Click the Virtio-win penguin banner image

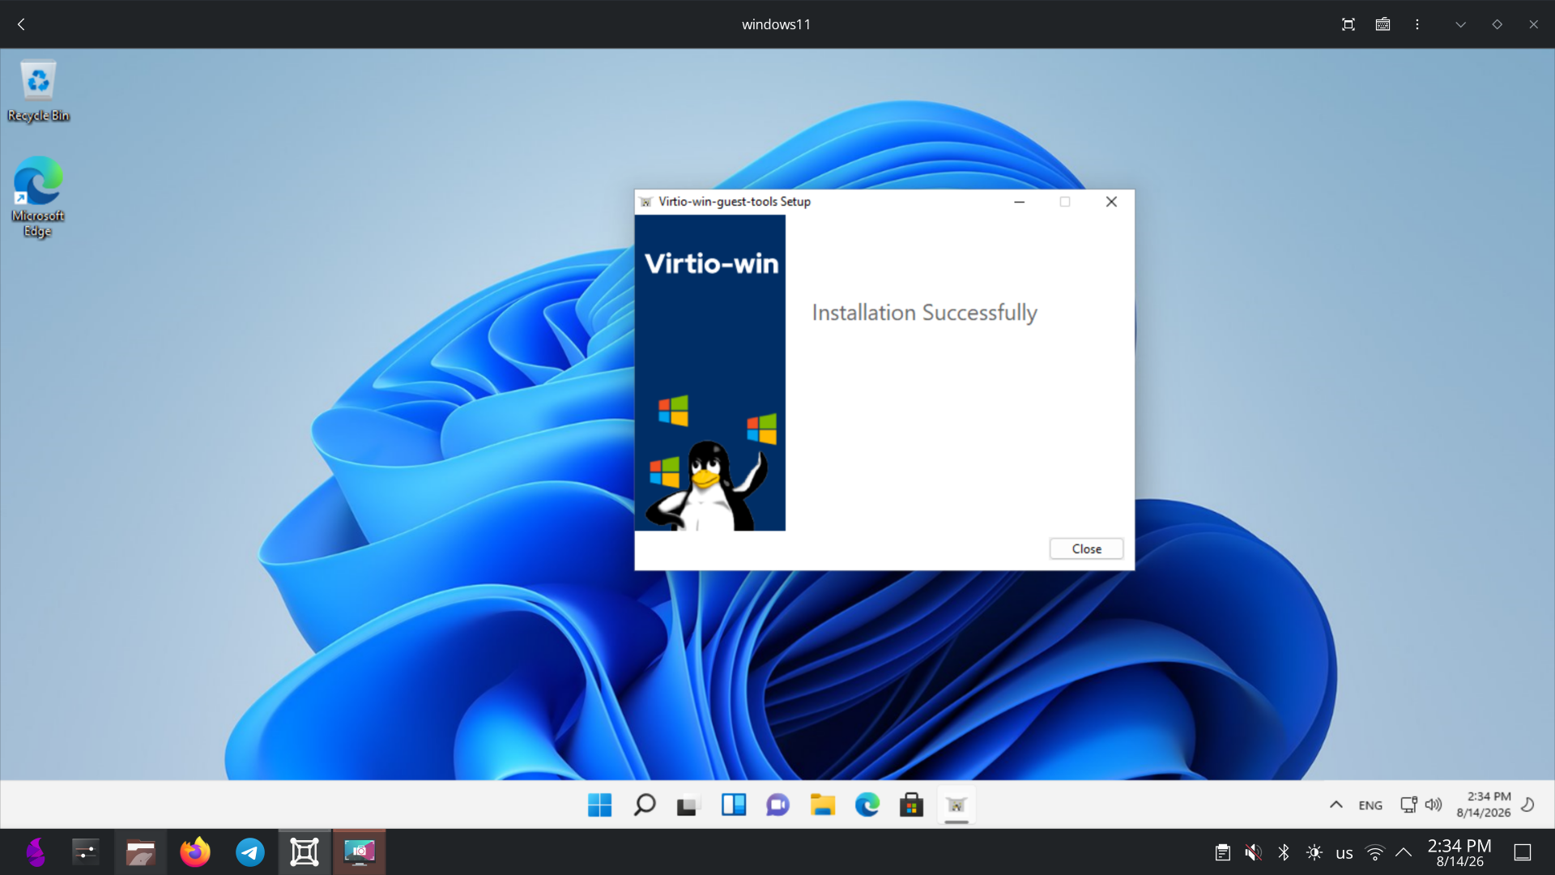click(710, 373)
